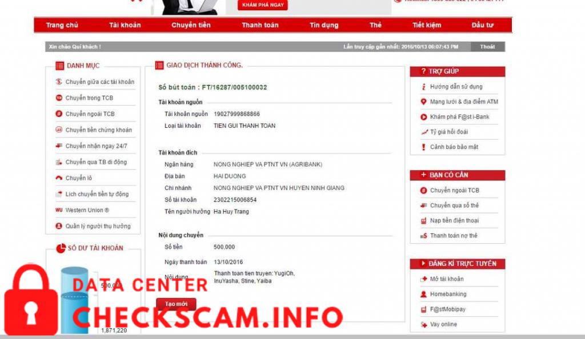Open Tỷ giá hối đoái link
The image size is (585, 339).
click(449, 132)
